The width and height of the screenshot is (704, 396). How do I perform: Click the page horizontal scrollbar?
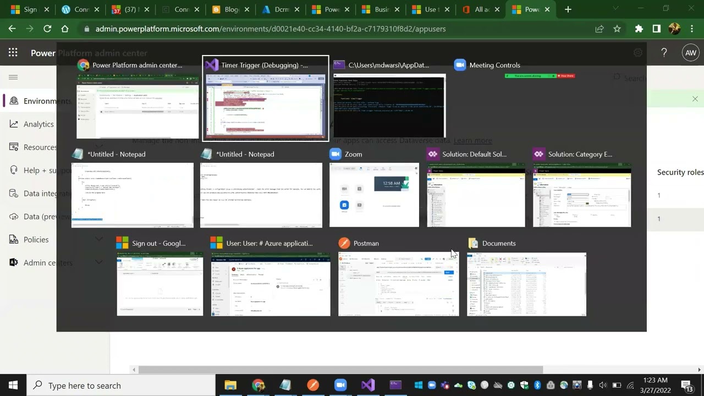click(340, 370)
